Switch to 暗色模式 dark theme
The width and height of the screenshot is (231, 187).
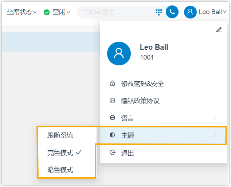pyautogui.click(x=60, y=170)
